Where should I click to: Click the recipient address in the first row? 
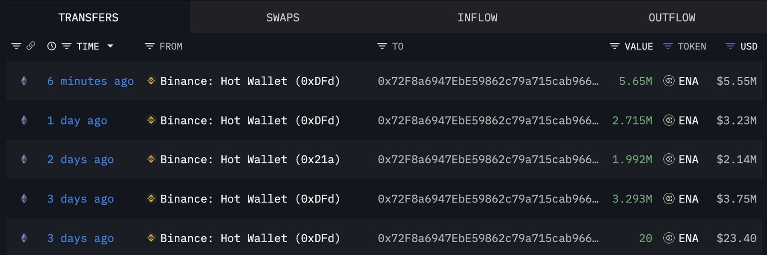[x=488, y=81]
